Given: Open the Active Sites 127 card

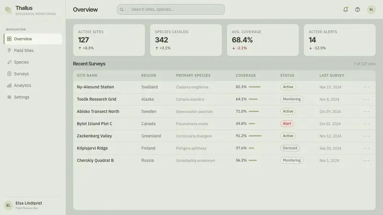Looking at the screenshot, I should click(x=109, y=40).
